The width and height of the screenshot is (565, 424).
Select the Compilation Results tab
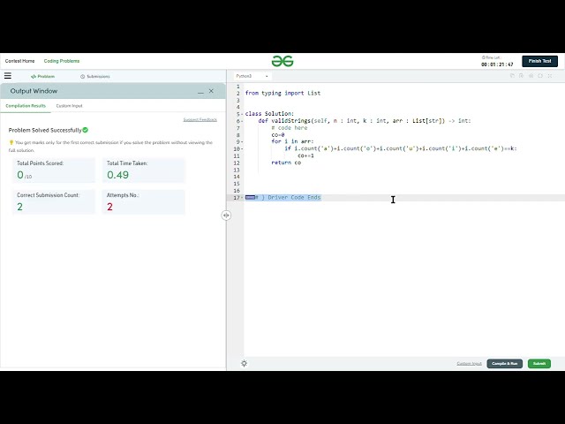point(26,106)
